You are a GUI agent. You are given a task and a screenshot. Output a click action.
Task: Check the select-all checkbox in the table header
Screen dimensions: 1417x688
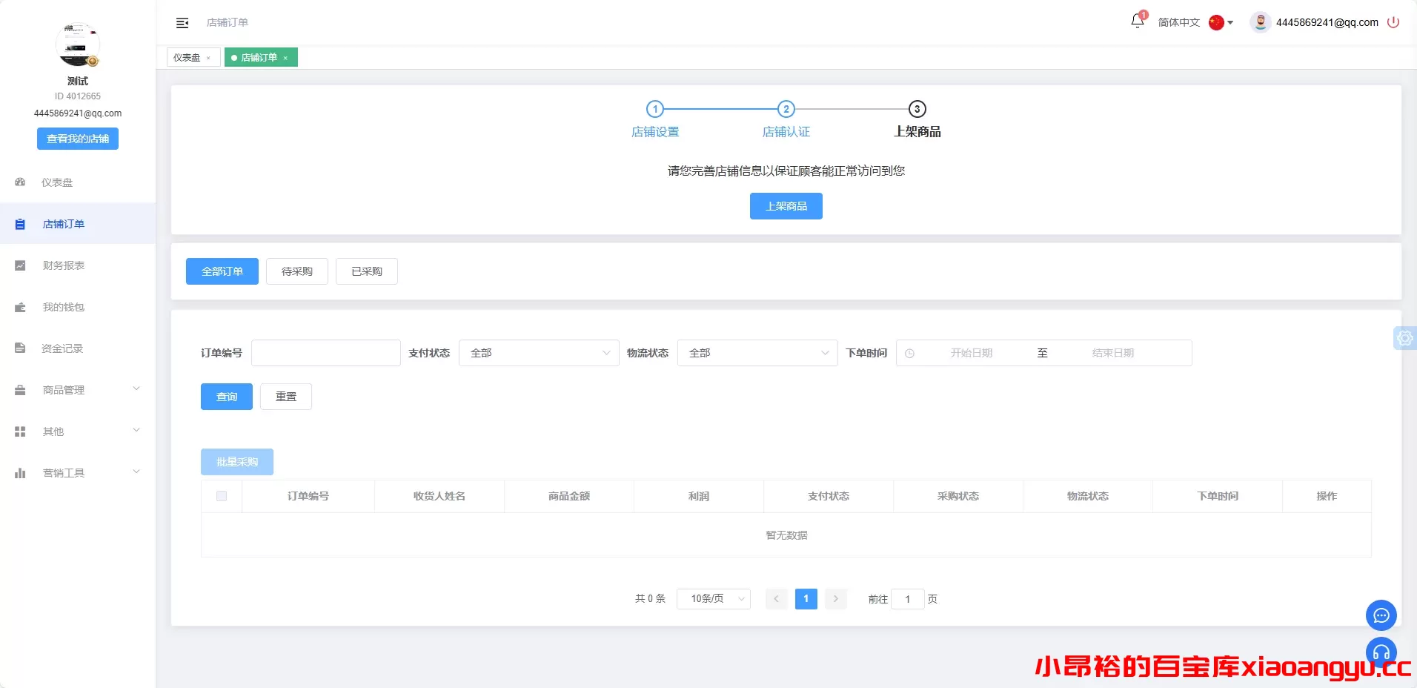pyautogui.click(x=221, y=496)
